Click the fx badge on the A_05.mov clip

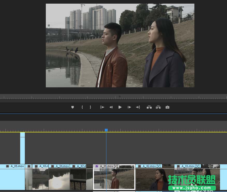click(x=7, y=166)
